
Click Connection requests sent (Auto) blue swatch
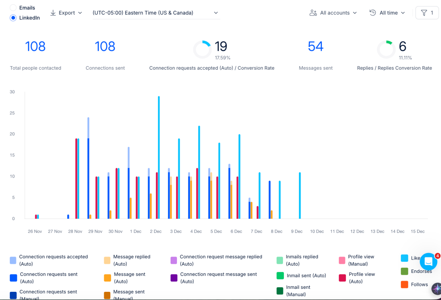[13, 278]
